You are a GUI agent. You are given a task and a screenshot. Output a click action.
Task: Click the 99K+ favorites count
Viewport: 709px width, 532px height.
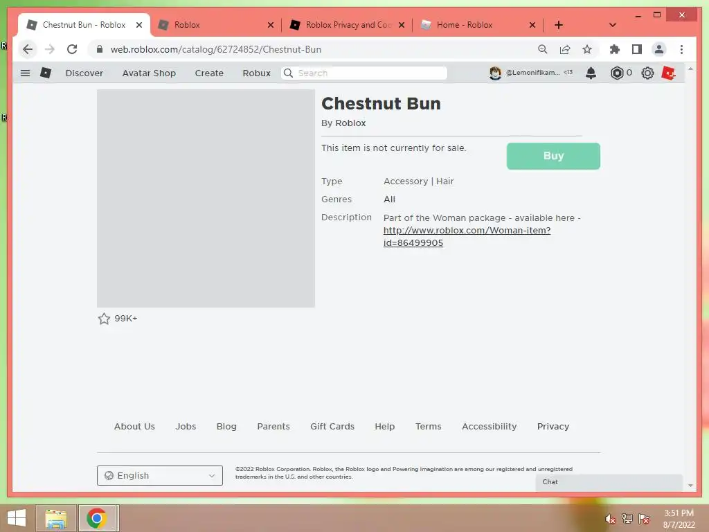click(126, 319)
